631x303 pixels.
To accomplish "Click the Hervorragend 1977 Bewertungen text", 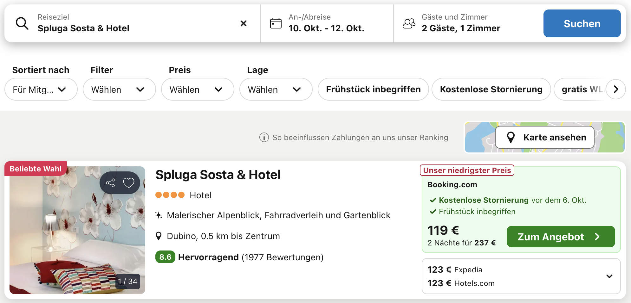I will 251,257.
